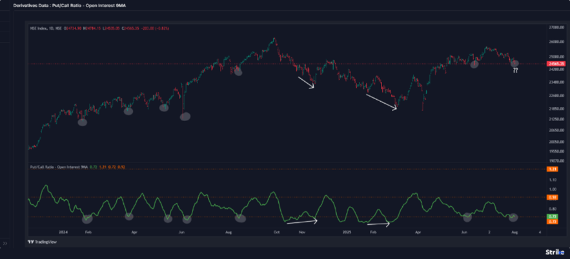The image size is (570, 259).
Task: Click the Apr 2025 label on time axis
Action: [418, 231]
